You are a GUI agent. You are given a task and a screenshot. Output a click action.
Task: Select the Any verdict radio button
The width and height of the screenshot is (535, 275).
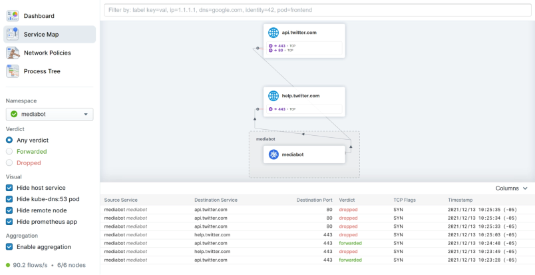click(x=9, y=140)
